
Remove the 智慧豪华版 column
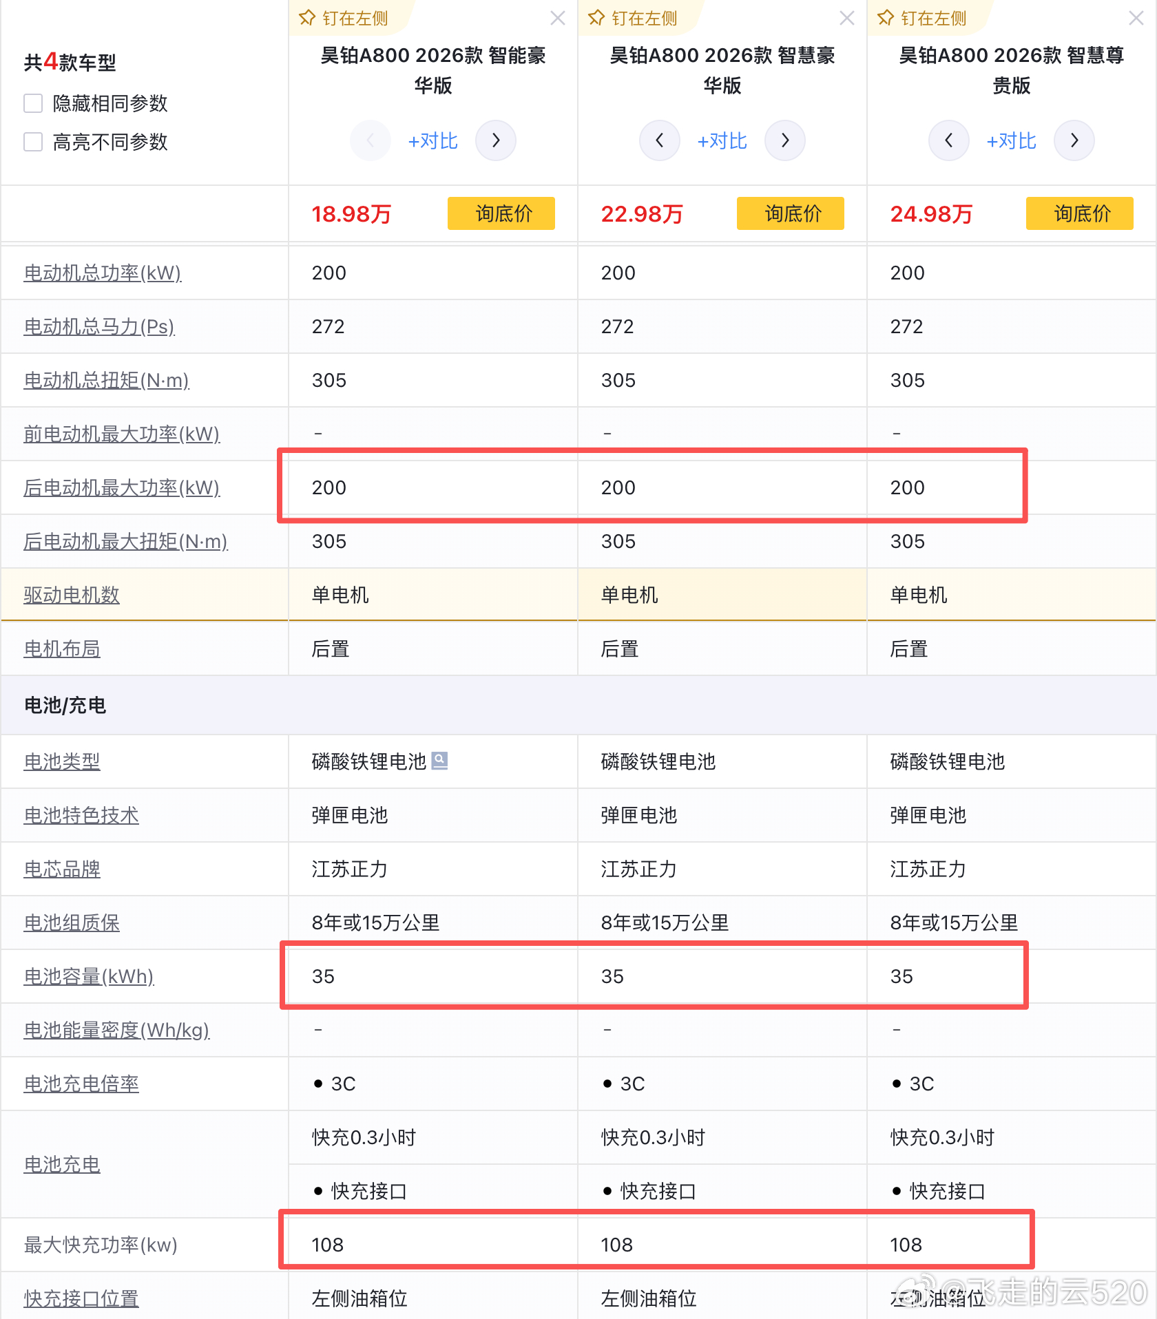coord(847,18)
